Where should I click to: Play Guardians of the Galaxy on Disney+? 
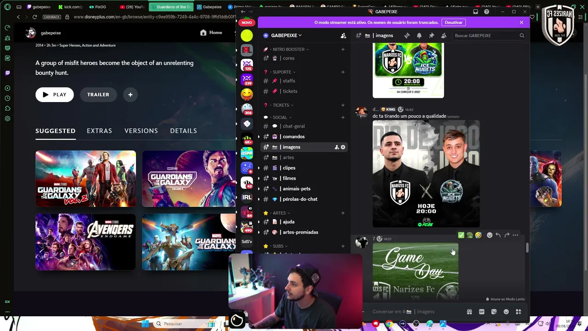pos(55,95)
